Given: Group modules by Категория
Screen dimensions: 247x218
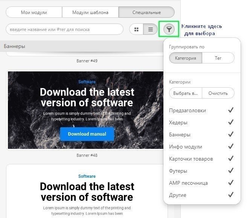Looking at the screenshot, I should [x=186, y=58].
